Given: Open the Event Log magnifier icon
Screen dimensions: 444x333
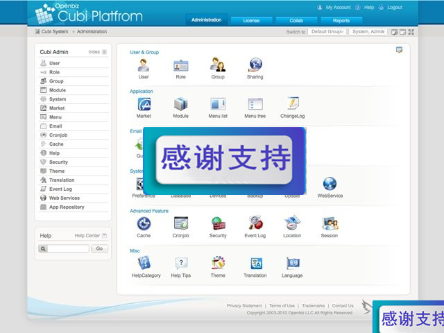Looking at the screenshot, I should click(255, 223).
